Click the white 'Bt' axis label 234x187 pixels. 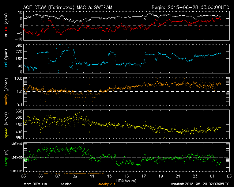6,35
